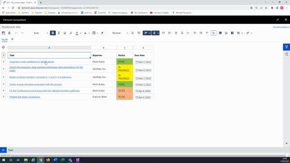Click the save workbook icon
290x163 pixels.
(x=3, y=33)
